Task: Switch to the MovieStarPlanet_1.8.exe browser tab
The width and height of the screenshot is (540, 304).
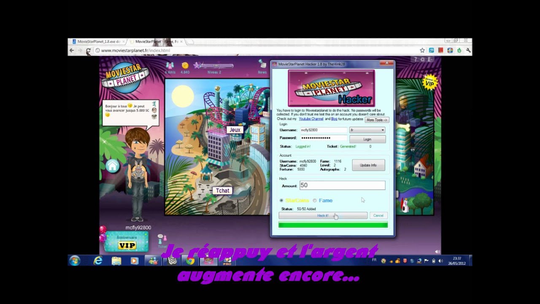Action: (x=98, y=42)
